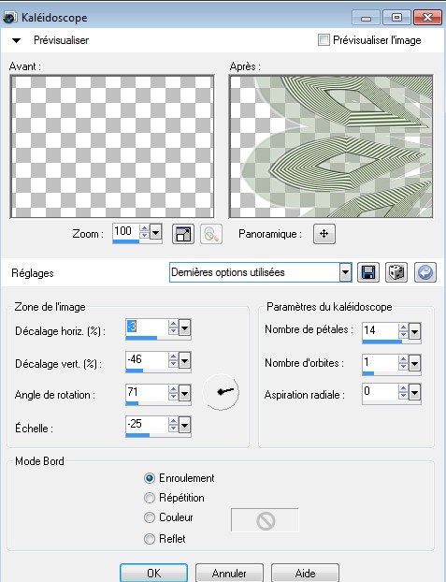Collapse the Prévisualiser preview section
This screenshot has height=582, width=446.
[16, 40]
